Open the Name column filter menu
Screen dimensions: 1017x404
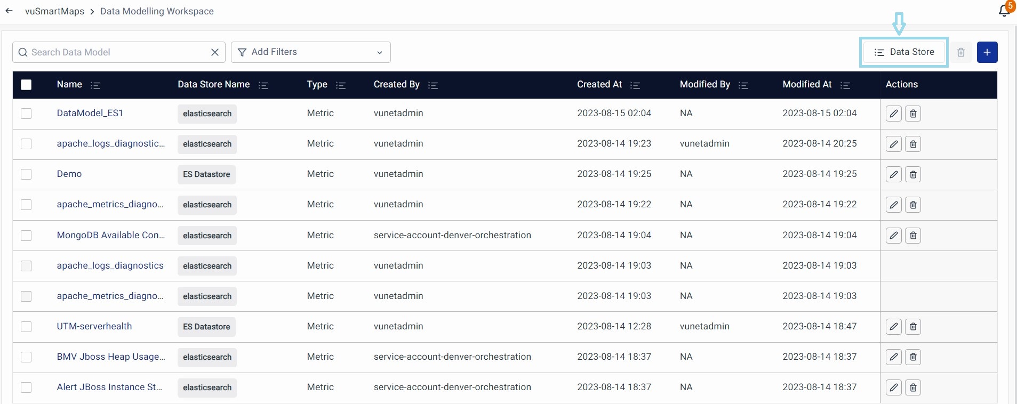click(x=95, y=85)
